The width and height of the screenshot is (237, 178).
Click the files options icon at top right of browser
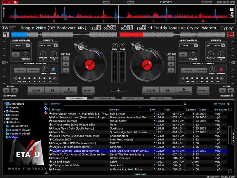tap(228, 104)
